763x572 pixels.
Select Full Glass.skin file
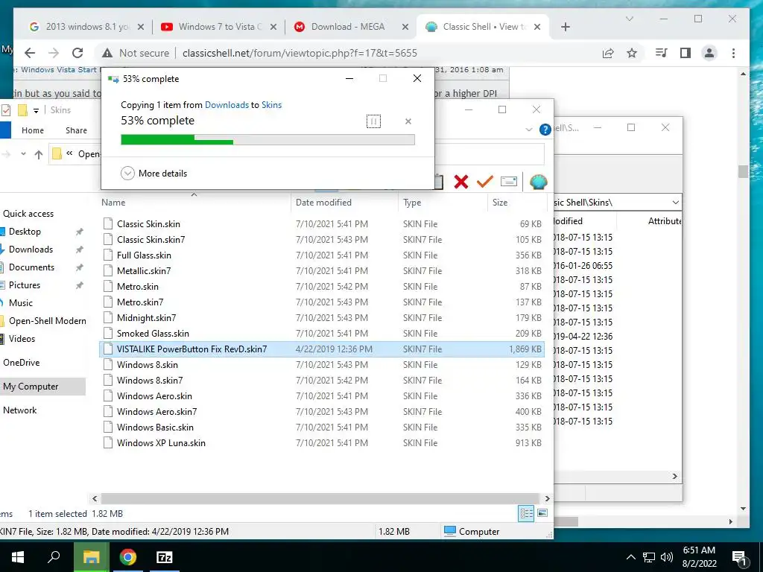tap(322, 255)
